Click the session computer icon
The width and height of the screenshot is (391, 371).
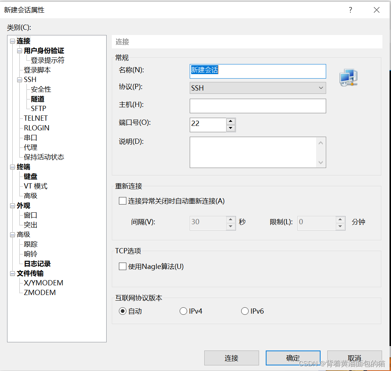(349, 77)
